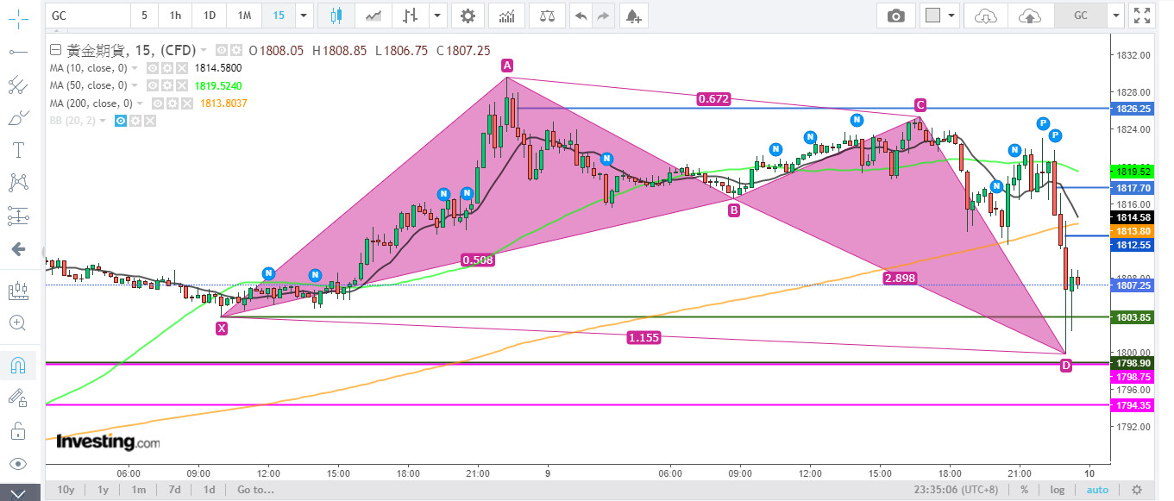Select the 1M interval
The image size is (1174, 501).
(245, 16)
